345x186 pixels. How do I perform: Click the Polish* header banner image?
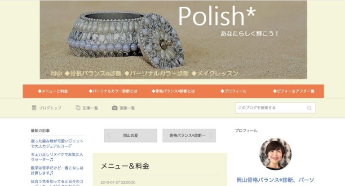click(x=173, y=39)
